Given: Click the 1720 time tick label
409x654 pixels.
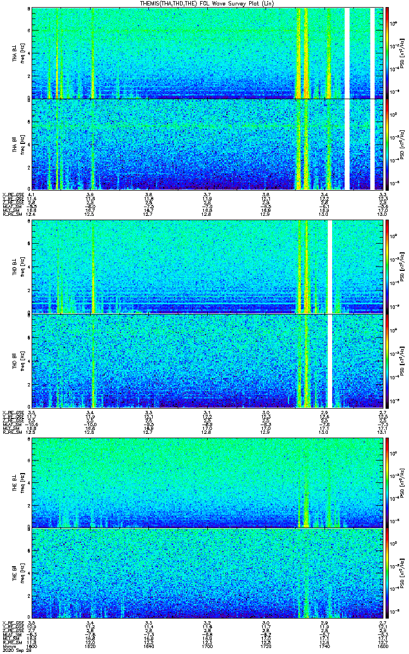Looking at the screenshot, I should (266, 646).
